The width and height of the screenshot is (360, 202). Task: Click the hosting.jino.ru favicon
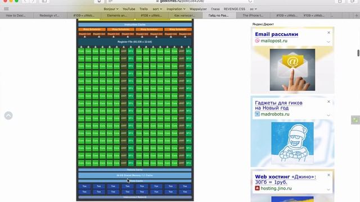click(x=257, y=189)
